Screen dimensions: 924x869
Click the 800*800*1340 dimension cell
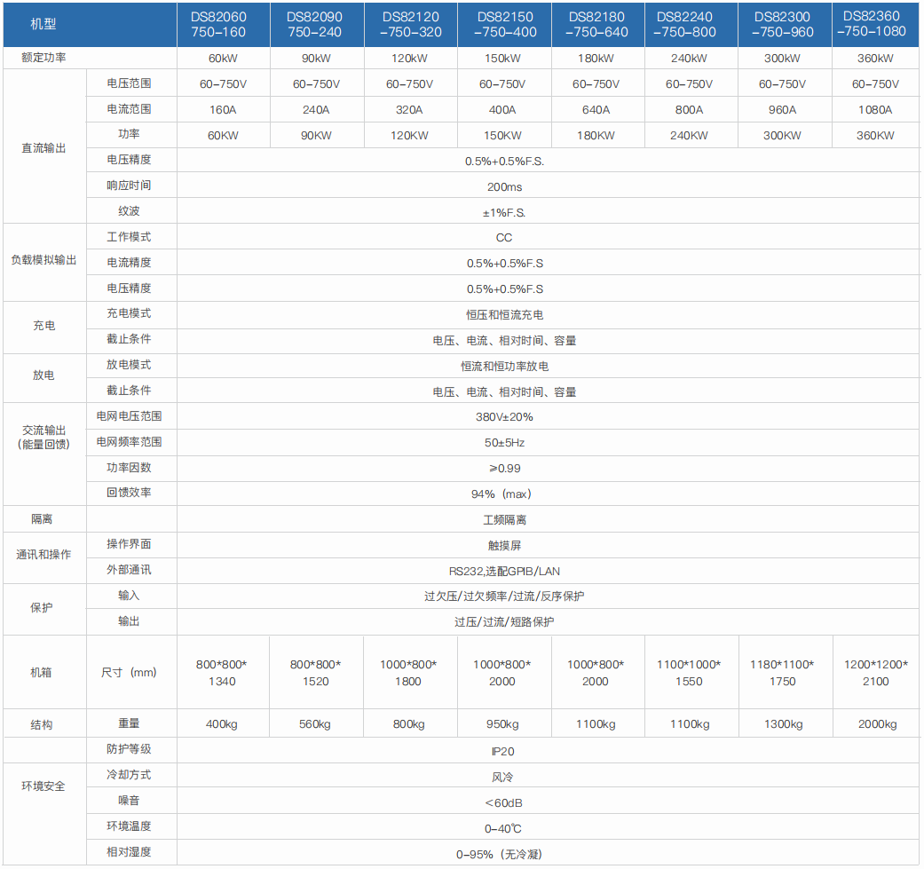pyautogui.click(x=222, y=673)
